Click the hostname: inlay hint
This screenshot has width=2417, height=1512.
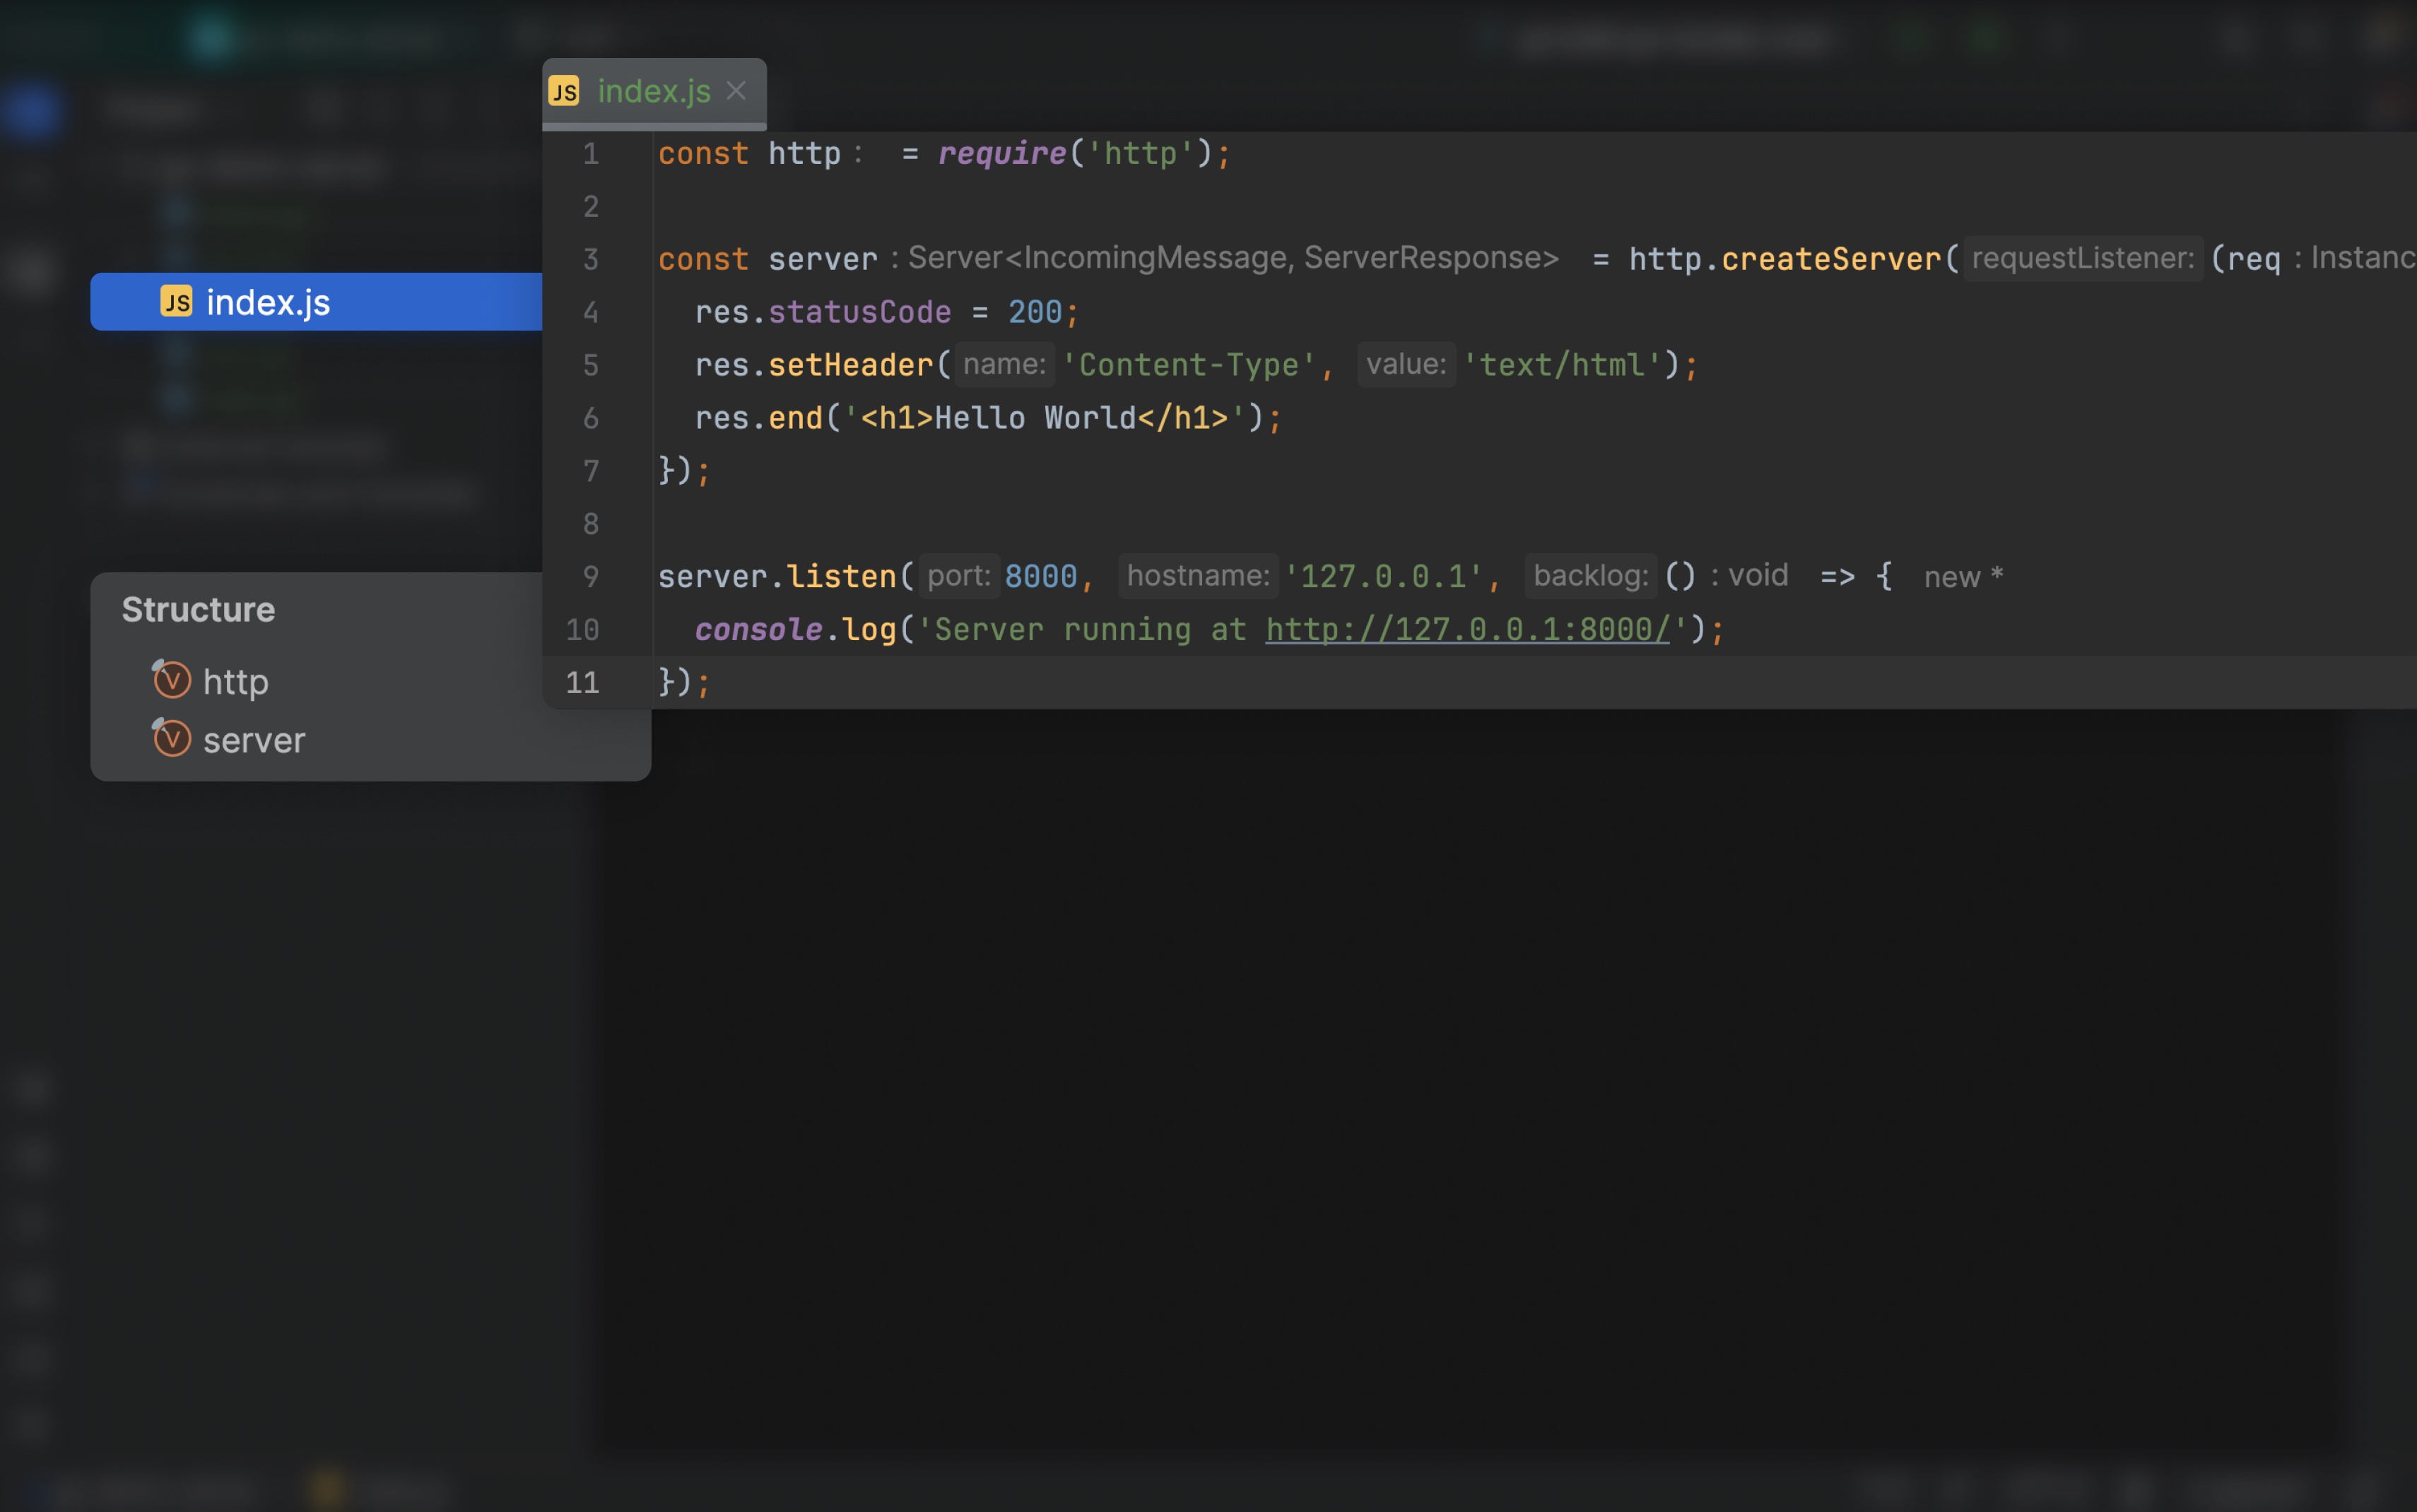tap(1197, 576)
